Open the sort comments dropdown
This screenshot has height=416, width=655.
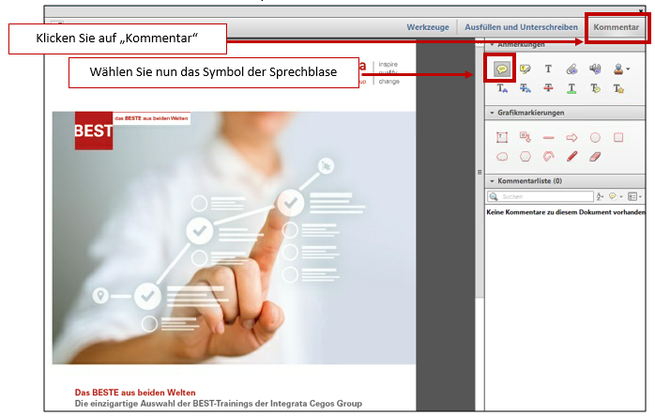(x=601, y=196)
